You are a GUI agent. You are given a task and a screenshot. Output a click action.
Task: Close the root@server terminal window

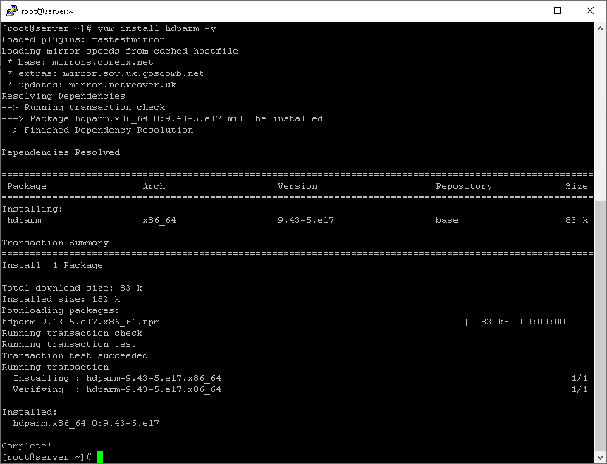(589, 11)
